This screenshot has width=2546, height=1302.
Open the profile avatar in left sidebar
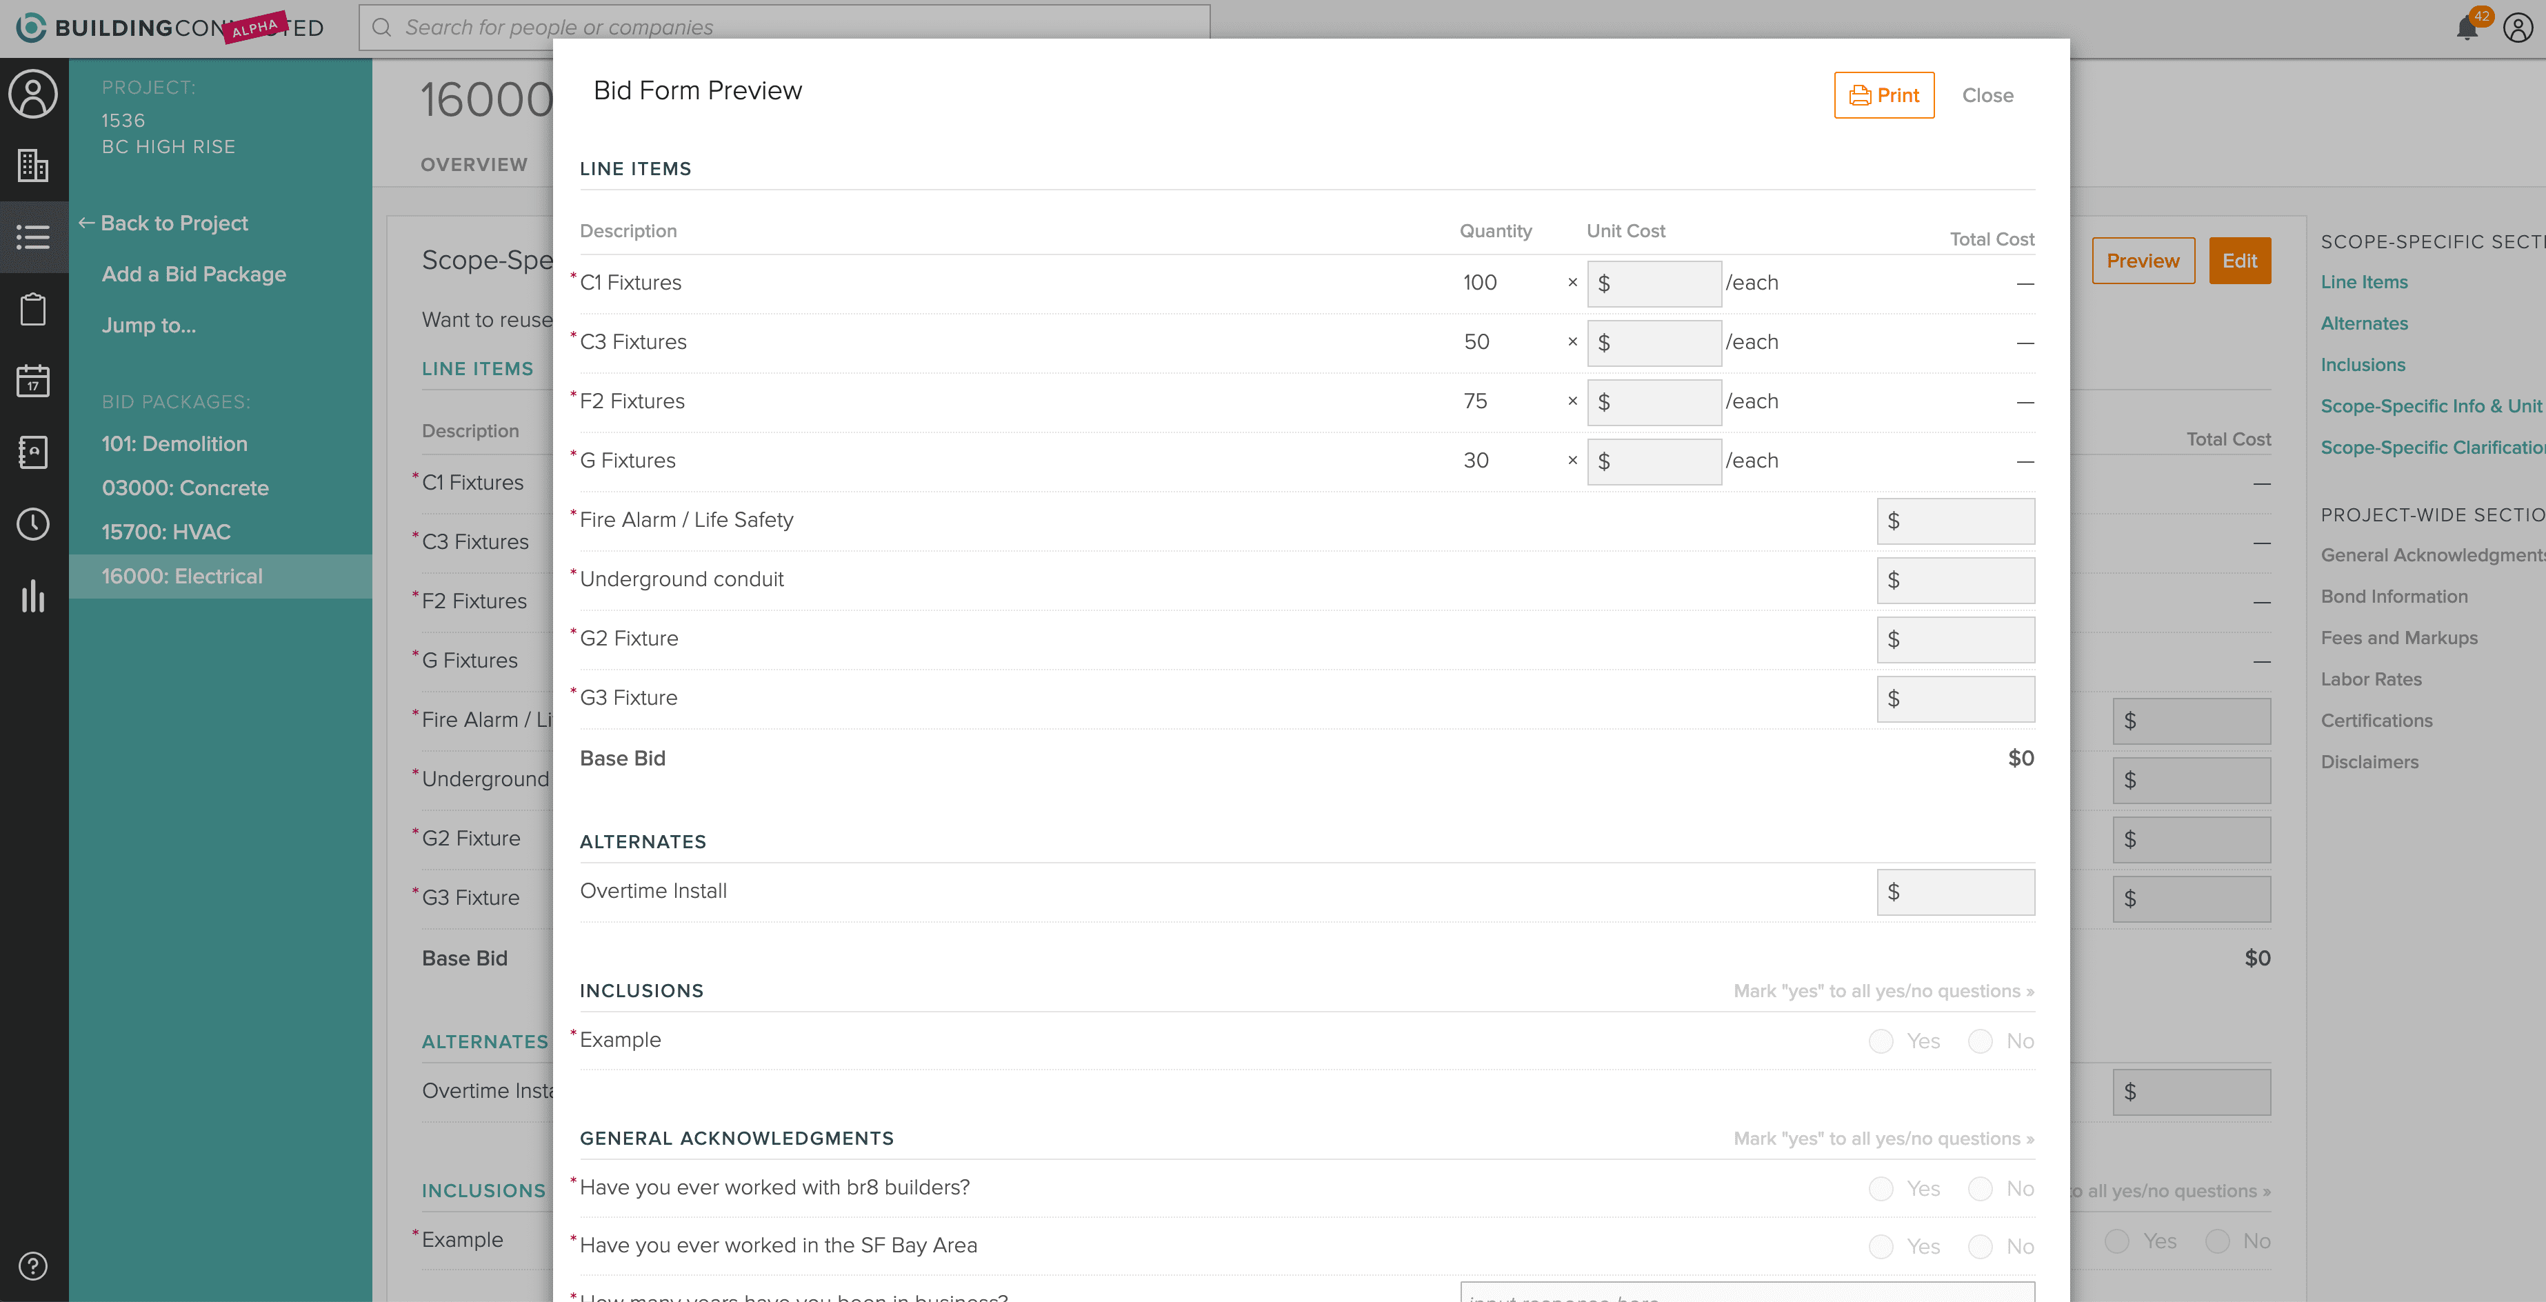pyautogui.click(x=32, y=95)
